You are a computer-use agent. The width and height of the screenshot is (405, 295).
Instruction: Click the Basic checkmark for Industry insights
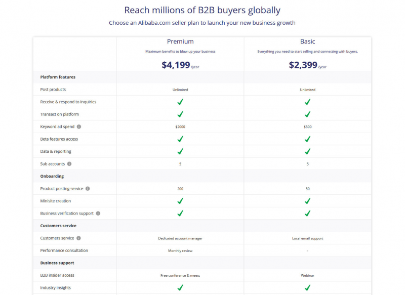pyautogui.click(x=307, y=287)
